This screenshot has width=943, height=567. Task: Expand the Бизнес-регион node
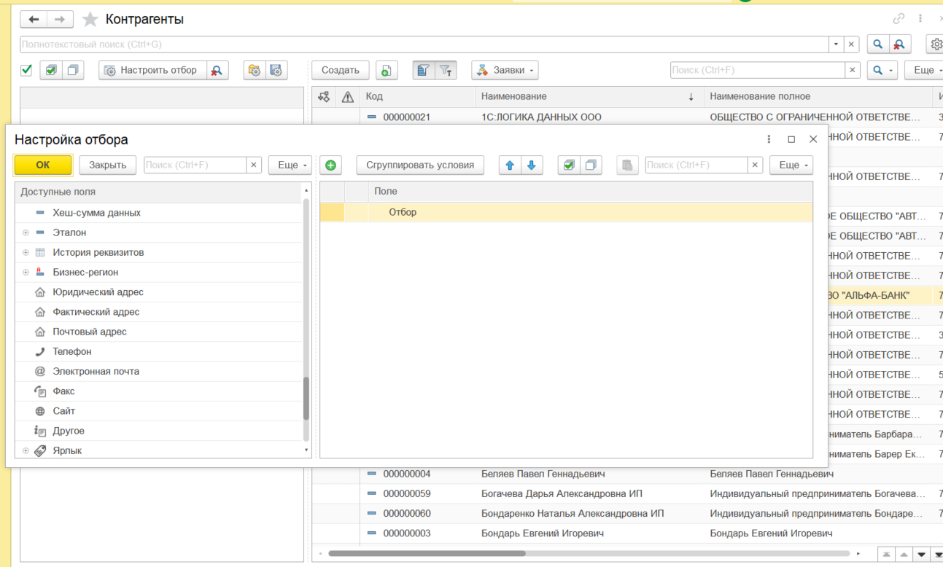tap(26, 272)
